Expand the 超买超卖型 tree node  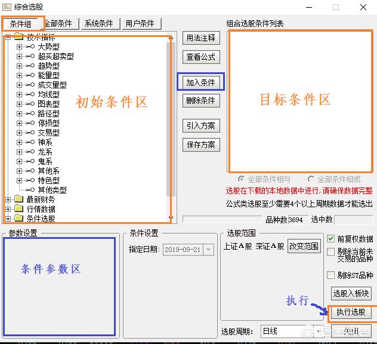click(20, 56)
